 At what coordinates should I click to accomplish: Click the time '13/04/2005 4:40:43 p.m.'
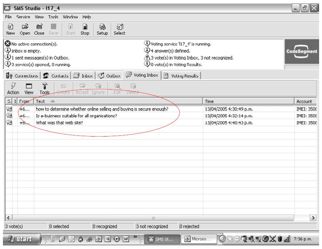[x=229, y=123]
